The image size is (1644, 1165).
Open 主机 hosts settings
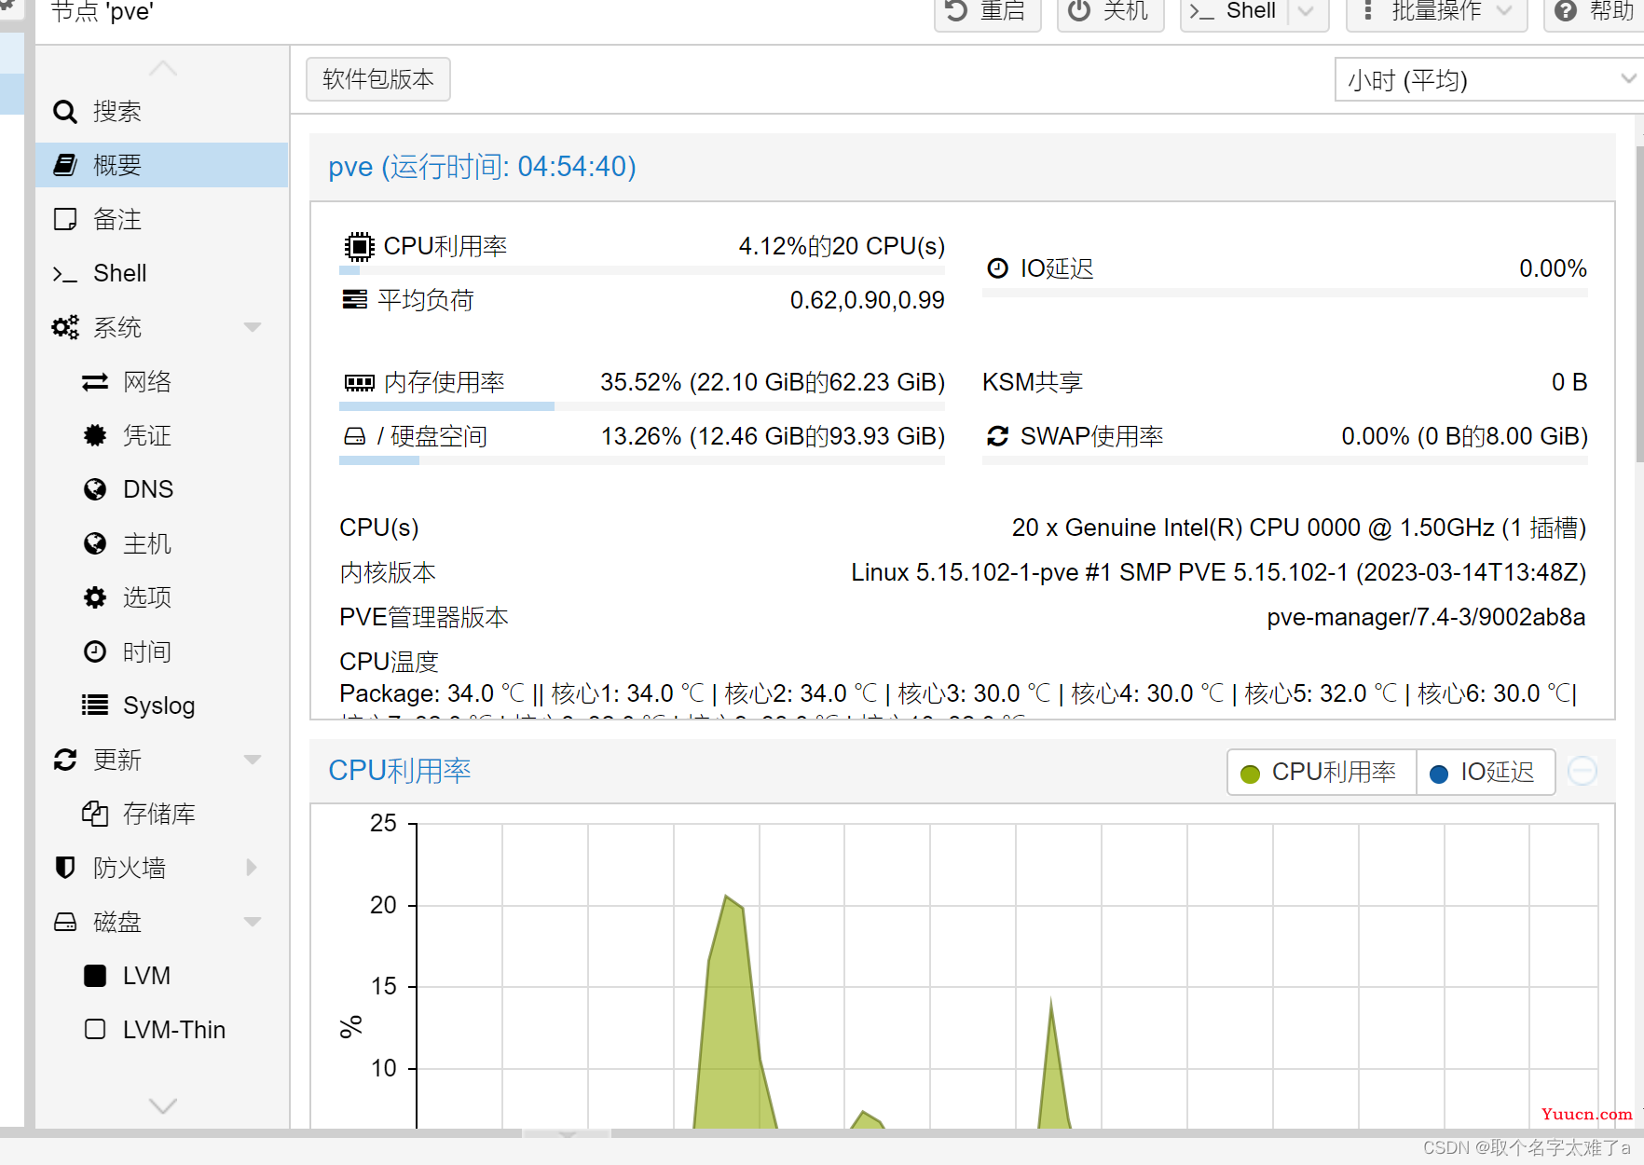click(x=162, y=543)
